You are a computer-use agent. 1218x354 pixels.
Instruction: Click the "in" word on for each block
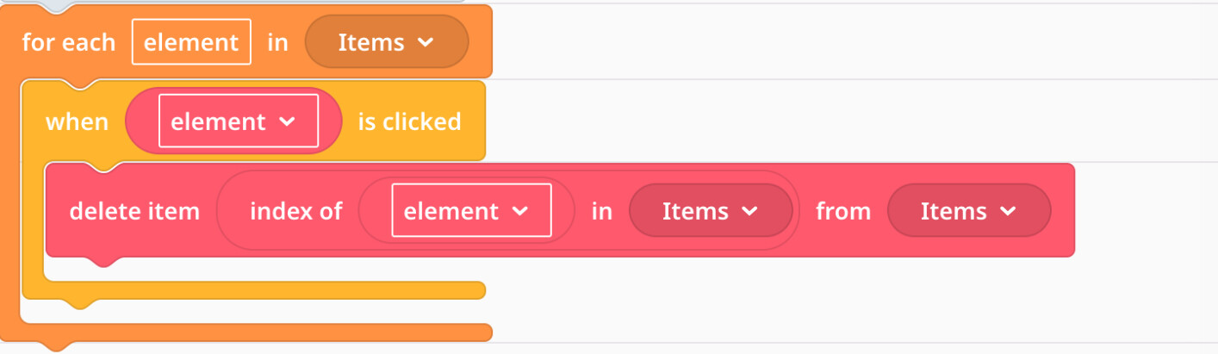(x=277, y=42)
